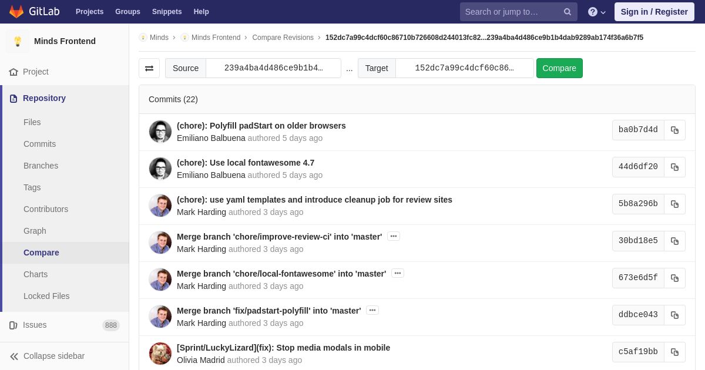Click the GitLab fox logo

16,12
